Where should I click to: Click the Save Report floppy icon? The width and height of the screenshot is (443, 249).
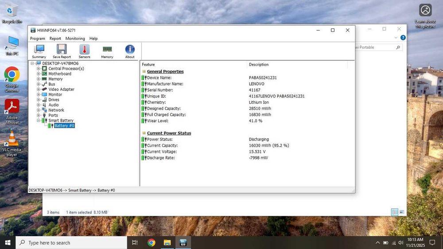[x=62, y=51]
